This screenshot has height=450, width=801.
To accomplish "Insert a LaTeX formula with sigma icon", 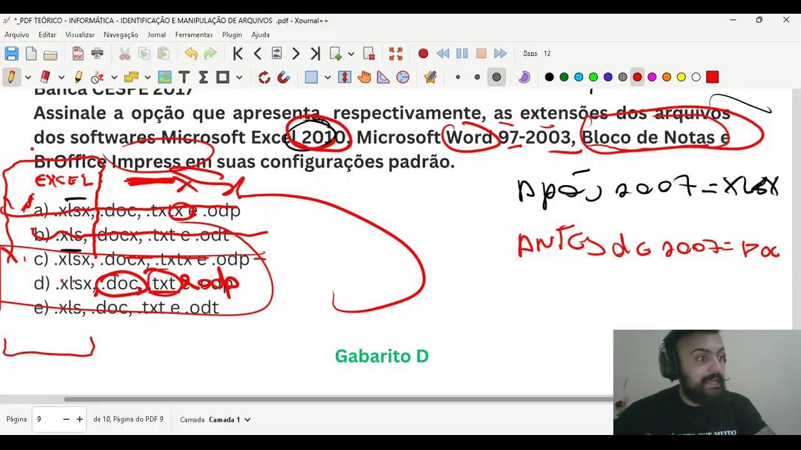I will coord(203,77).
